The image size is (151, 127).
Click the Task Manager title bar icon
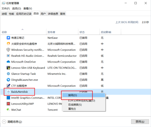[x=3, y=3]
